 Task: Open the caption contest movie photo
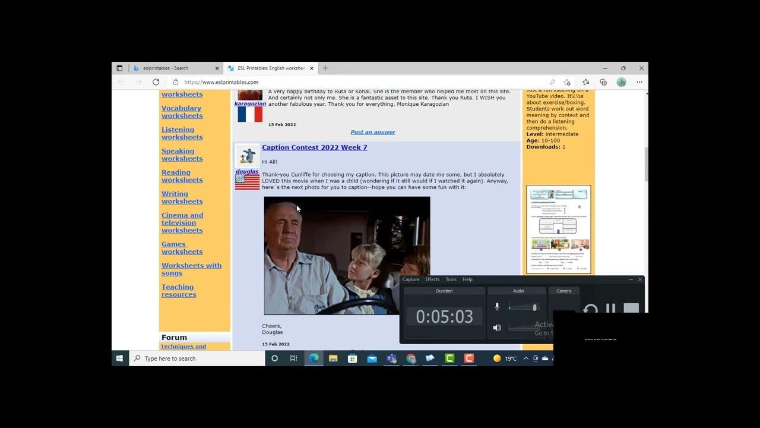[347, 256]
